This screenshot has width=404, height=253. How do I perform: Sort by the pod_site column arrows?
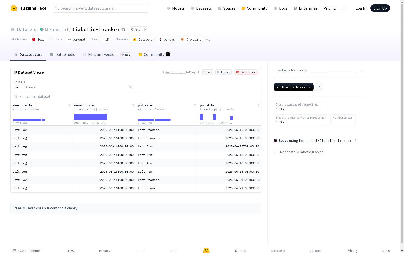(x=195, y=105)
